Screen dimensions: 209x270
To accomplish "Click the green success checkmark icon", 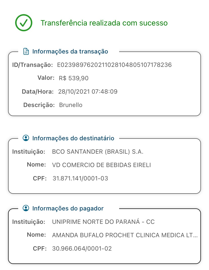I will [23, 23].
